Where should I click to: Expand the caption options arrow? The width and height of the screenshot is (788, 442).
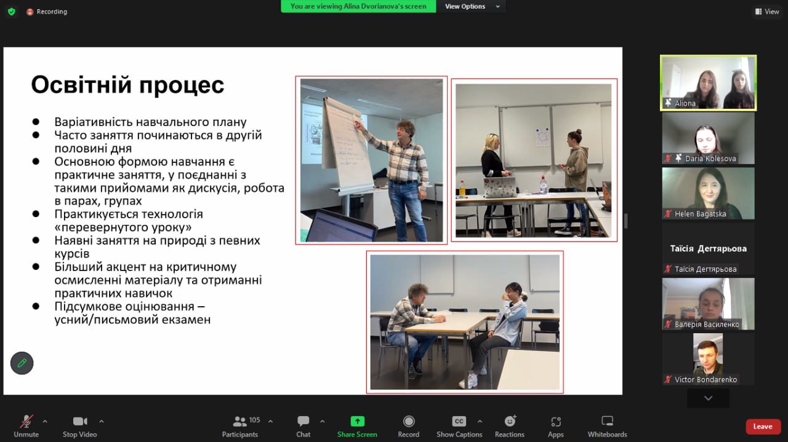point(480,421)
